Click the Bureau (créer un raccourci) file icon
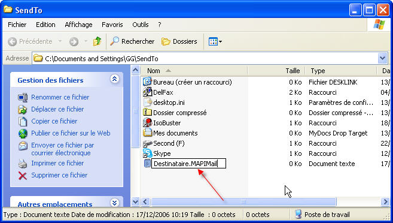The height and width of the screenshot is (223, 393). 147,82
